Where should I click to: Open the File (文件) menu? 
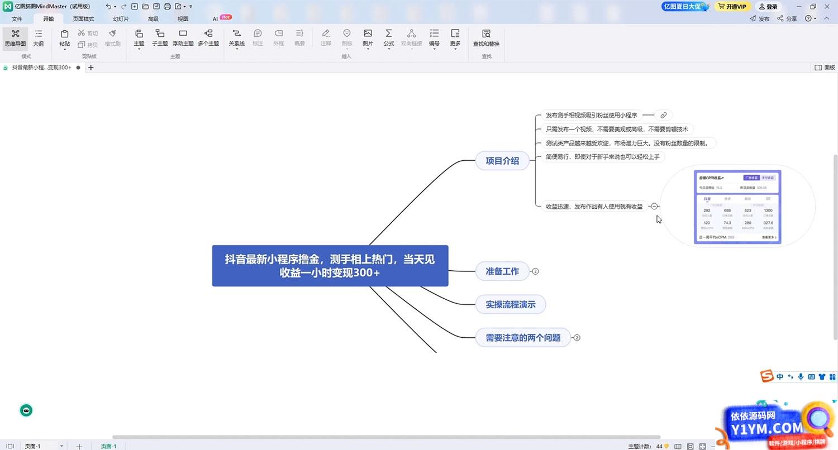17,18
